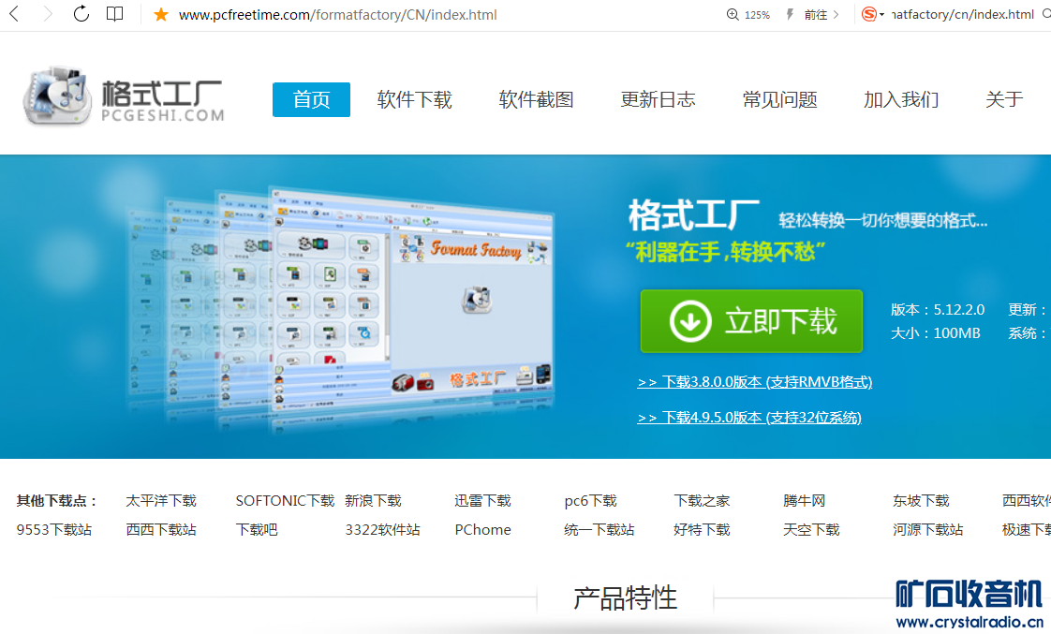The image size is (1051, 634).
Task: Click the Sogou search engine icon
Action: tap(868, 14)
